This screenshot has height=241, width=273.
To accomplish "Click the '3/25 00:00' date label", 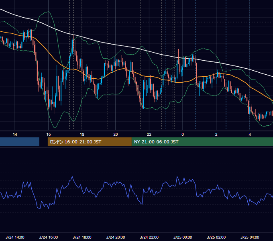I will point(183,237).
